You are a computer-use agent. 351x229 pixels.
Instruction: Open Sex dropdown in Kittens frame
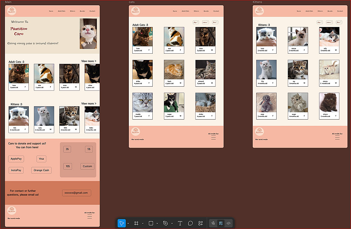(339, 22)
